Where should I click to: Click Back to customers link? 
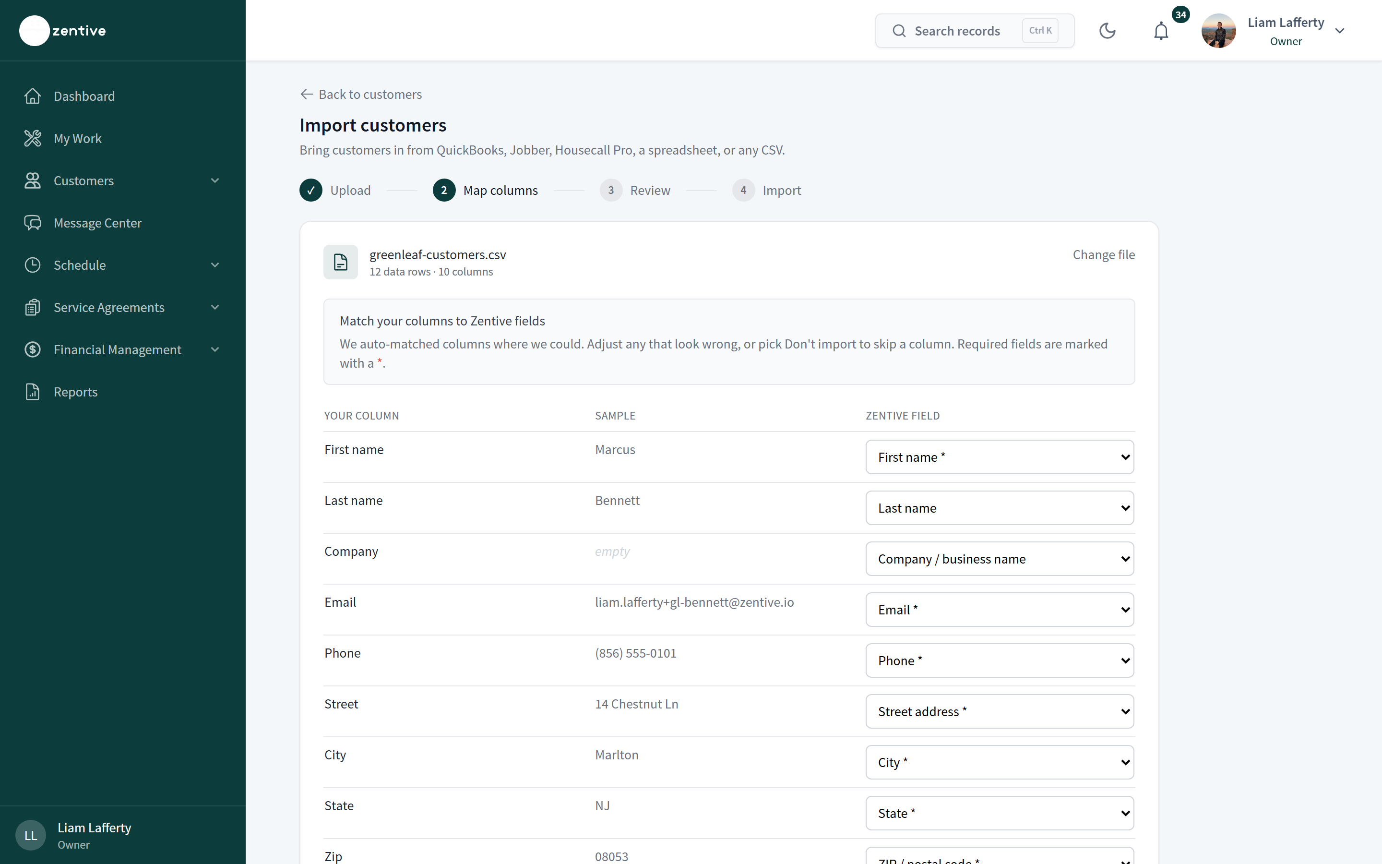click(x=361, y=94)
